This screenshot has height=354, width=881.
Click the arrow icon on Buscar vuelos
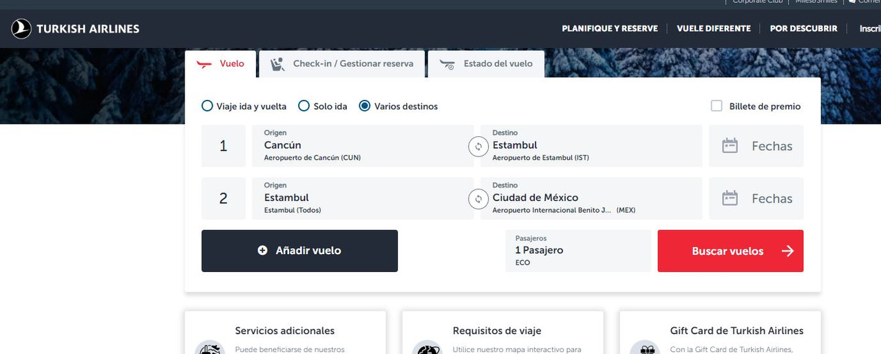coord(787,251)
